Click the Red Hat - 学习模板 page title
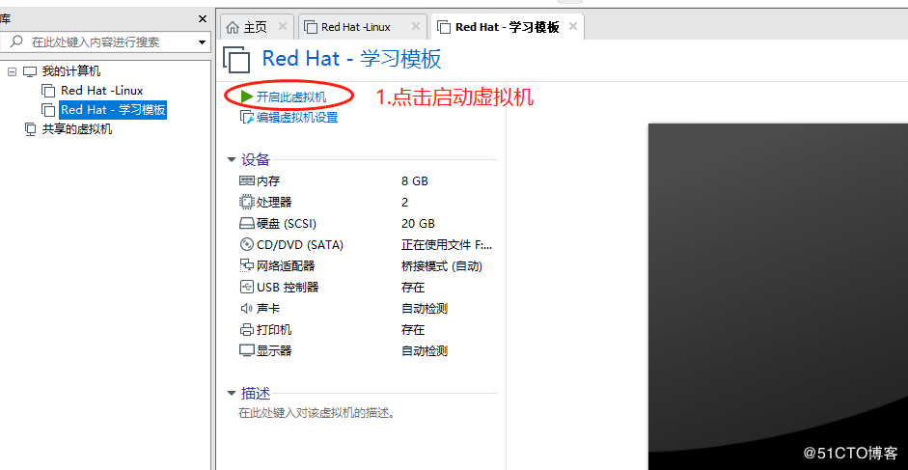The image size is (908, 470). (x=351, y=59)
